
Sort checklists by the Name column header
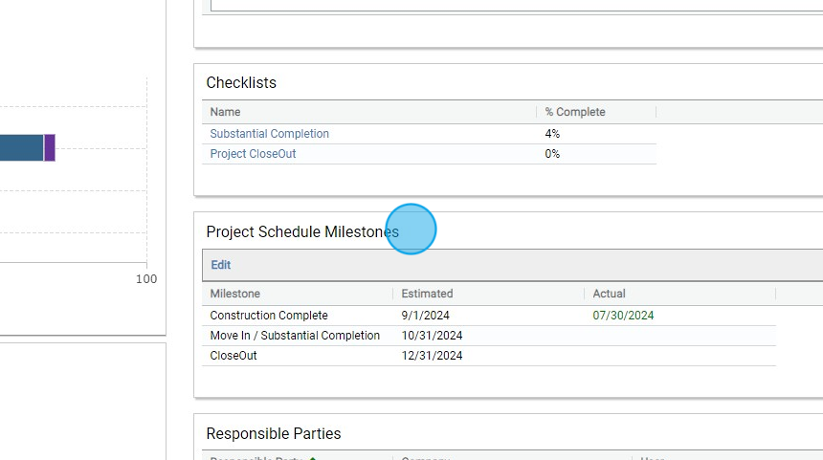click(x=226, y=112)
